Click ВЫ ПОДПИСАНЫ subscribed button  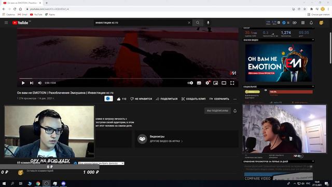pyautogui.click(x=217, y=111)
